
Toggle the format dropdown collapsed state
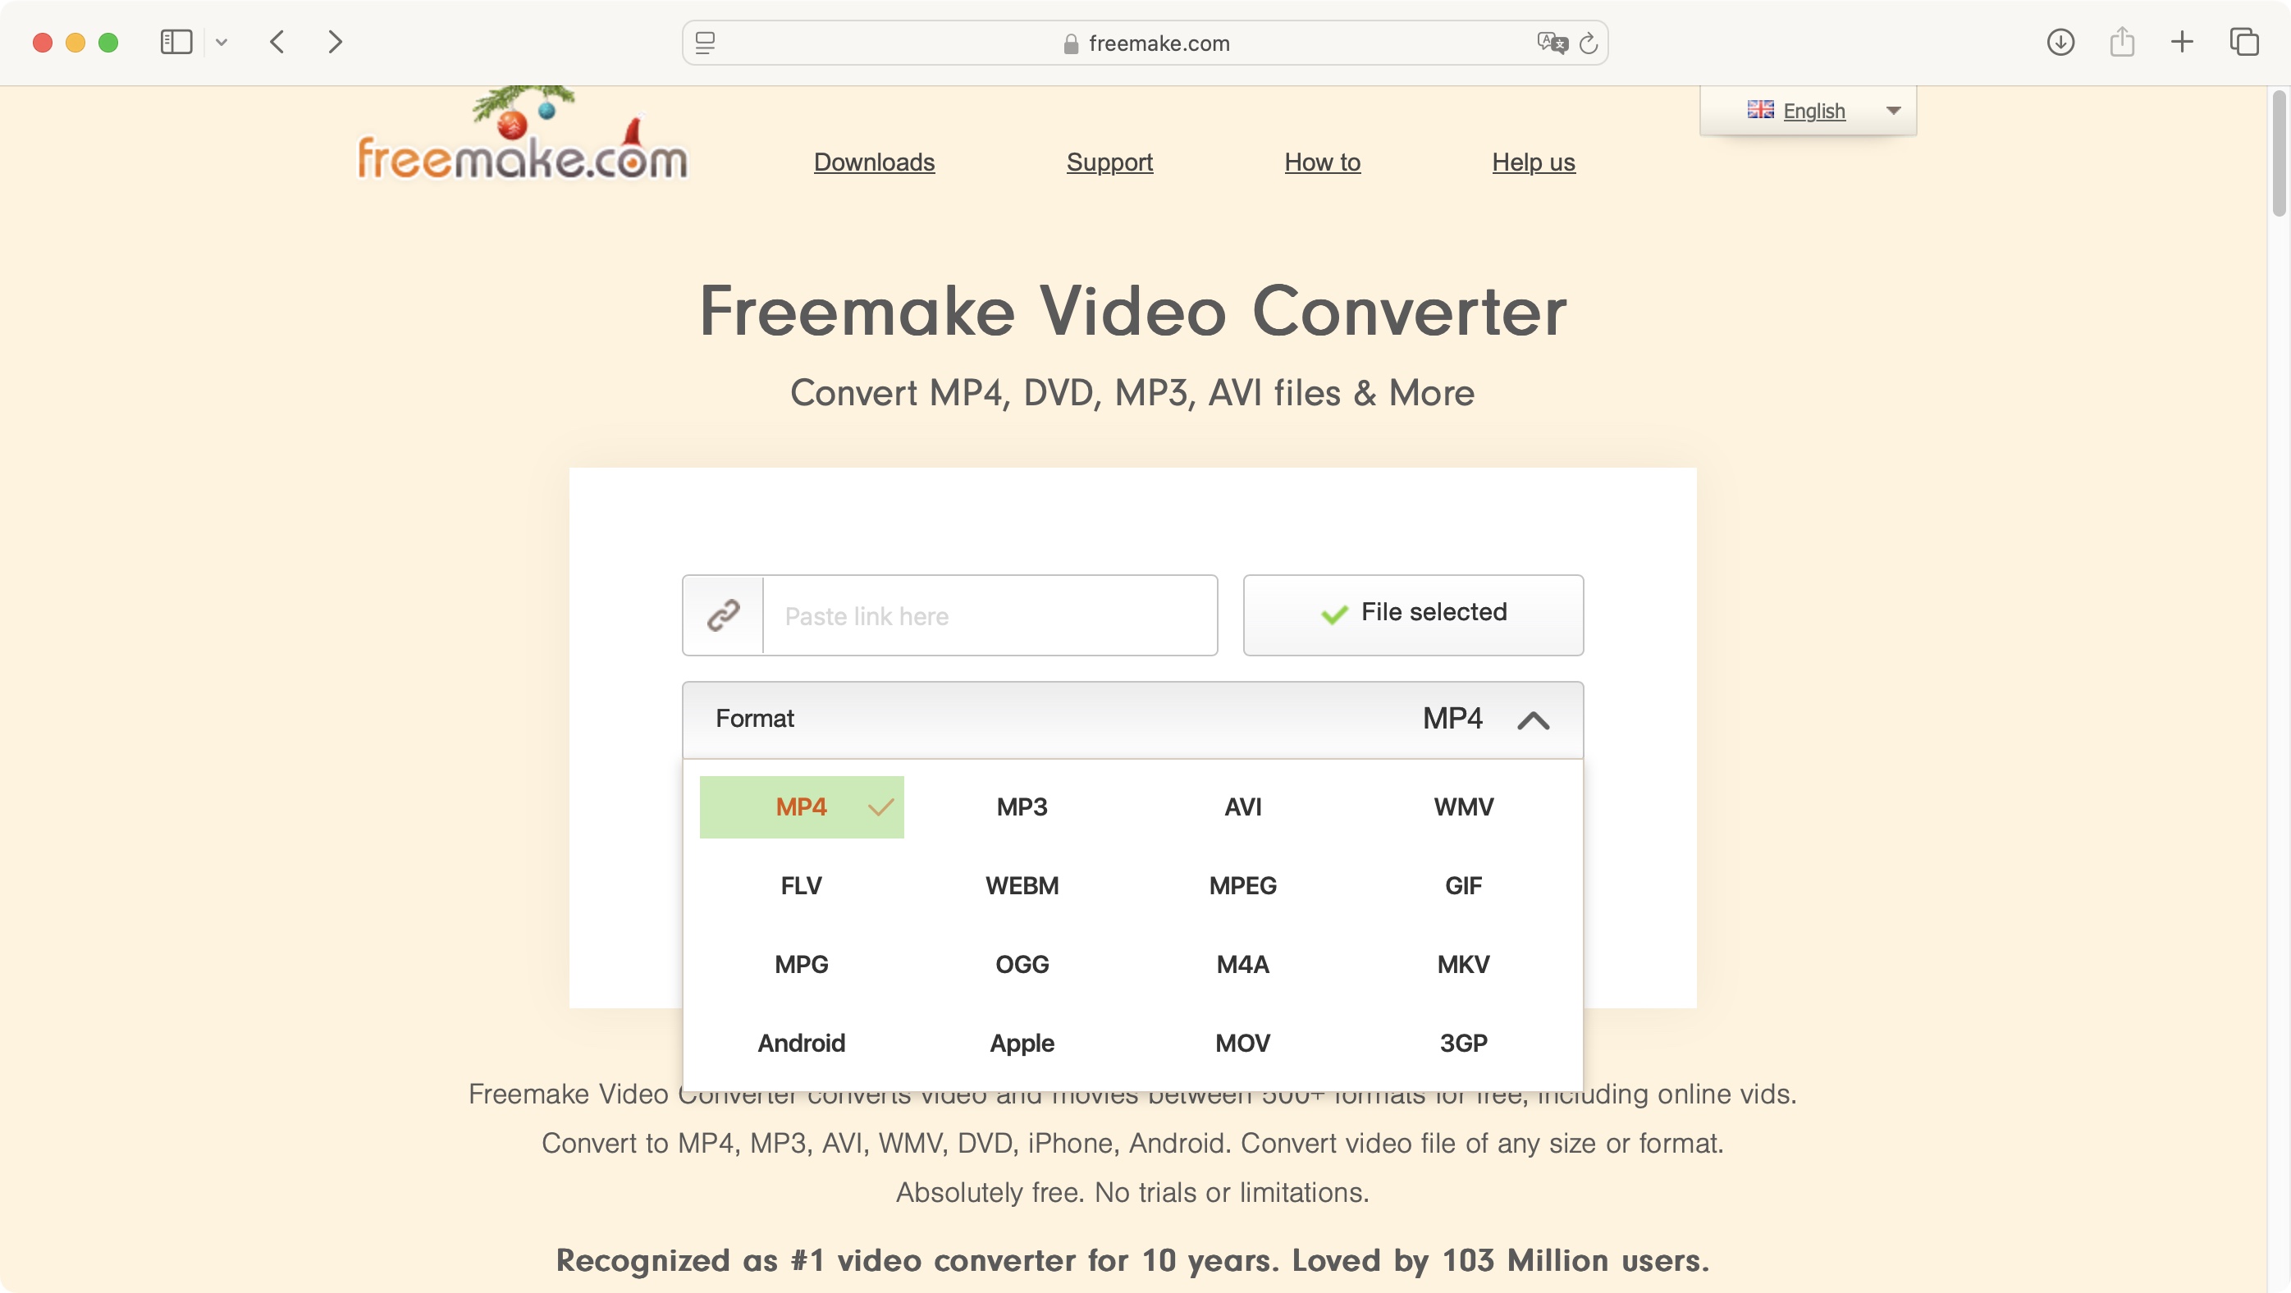[1533, 719]
